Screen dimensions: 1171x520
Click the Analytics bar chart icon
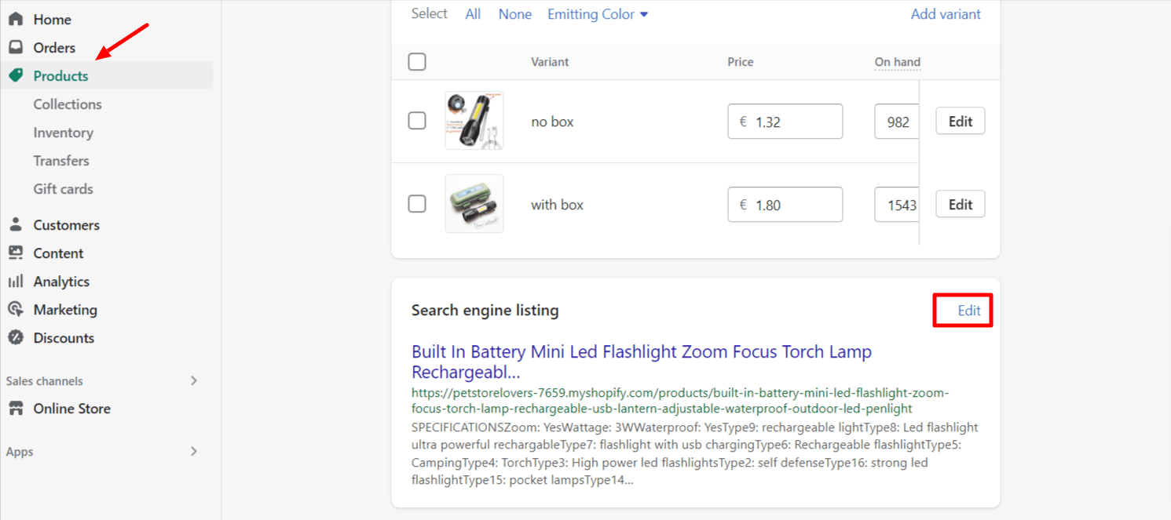point(16,281)
